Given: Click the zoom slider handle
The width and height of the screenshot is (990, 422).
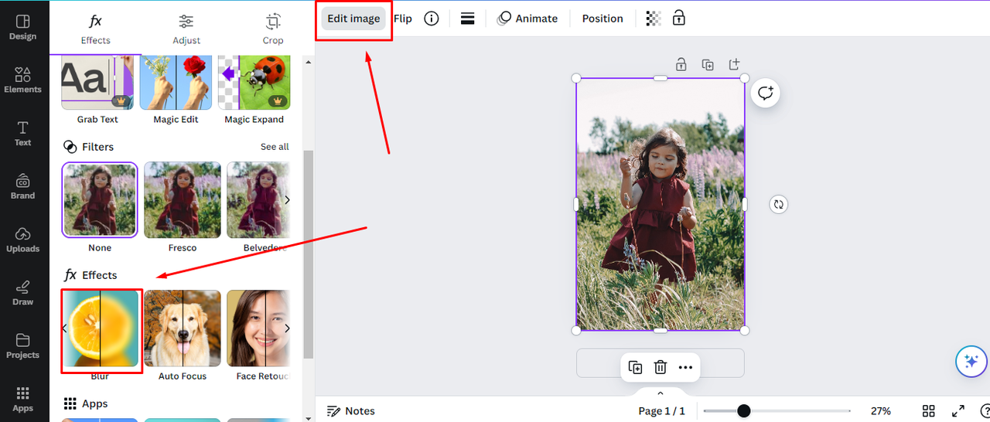Looking at the screenshot, I should tap(743, 410).
